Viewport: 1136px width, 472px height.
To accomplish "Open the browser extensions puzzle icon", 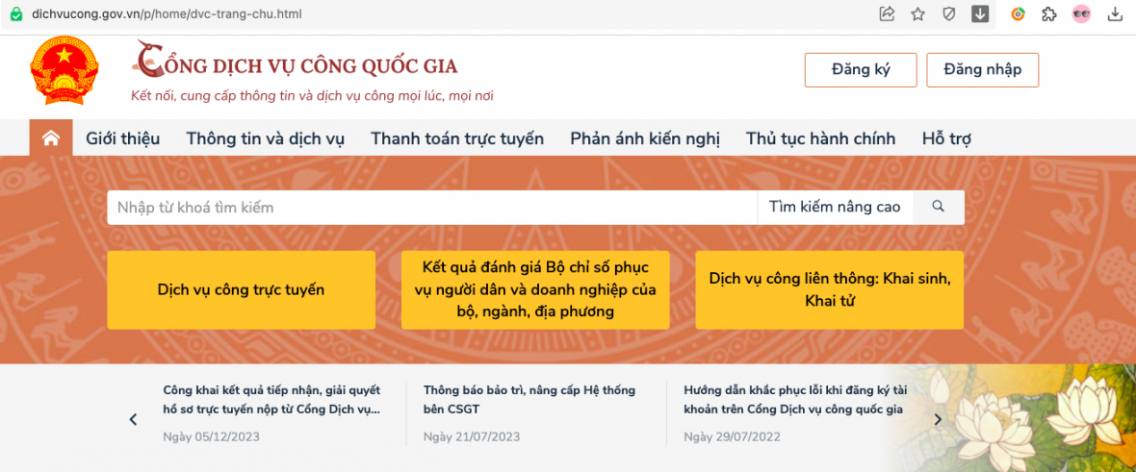I will [1049, 14].
